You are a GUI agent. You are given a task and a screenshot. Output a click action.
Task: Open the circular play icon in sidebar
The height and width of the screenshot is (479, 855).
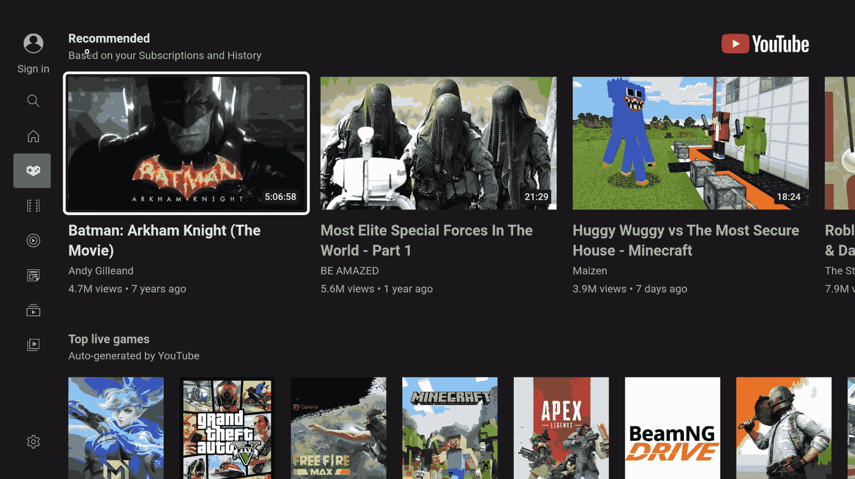tap(33, 240)
